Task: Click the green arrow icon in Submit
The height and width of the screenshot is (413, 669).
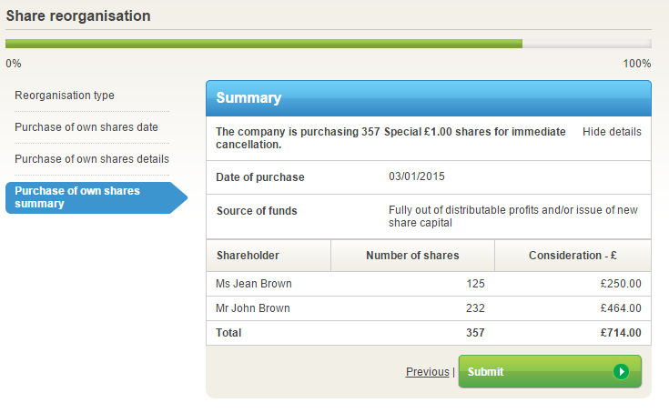Action: tap(621, 371)
